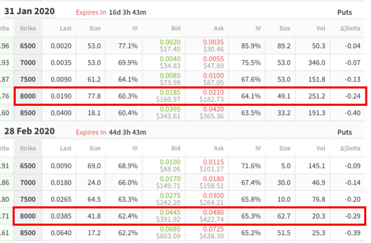Select strike 6500 in the 28 Feb 2020 table
Viewport: 371px width, 243px height.
[x=28, y=166]
